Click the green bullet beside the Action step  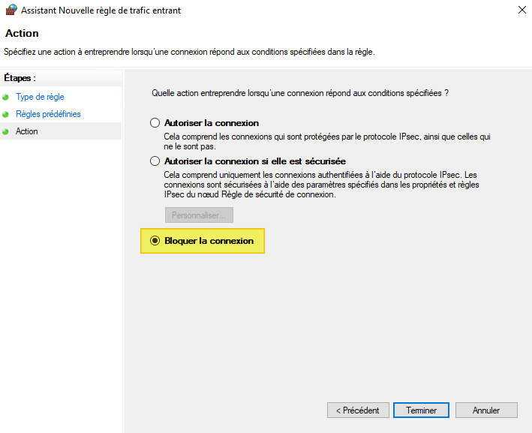6,131
